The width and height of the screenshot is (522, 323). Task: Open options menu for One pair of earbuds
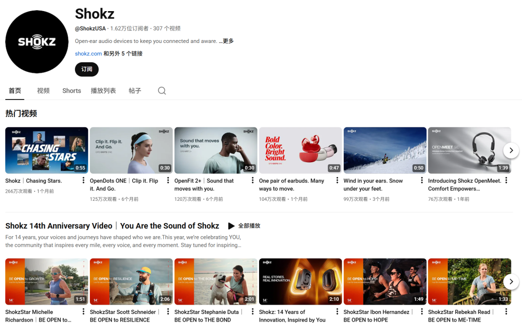(x=337, y=180)
